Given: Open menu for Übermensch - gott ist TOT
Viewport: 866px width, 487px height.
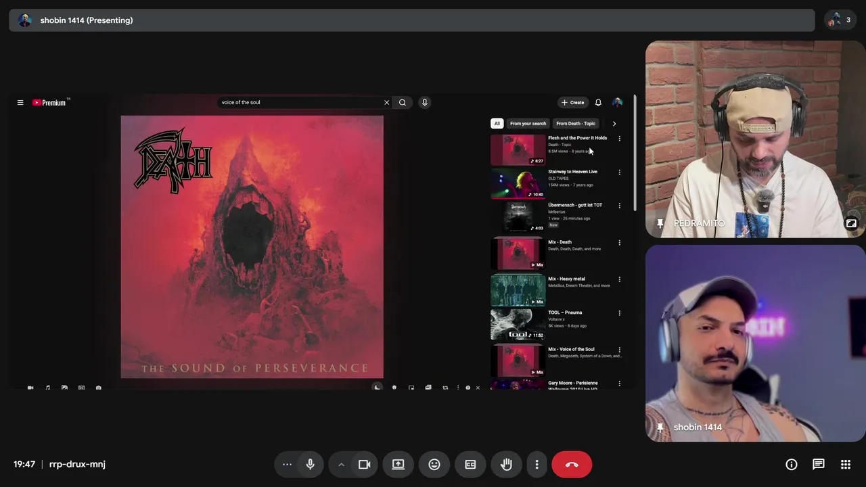Looking at the screenshot, I should tap(619, 206).
